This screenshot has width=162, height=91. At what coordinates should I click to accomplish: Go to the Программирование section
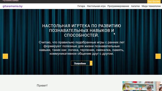coord(118,6)
